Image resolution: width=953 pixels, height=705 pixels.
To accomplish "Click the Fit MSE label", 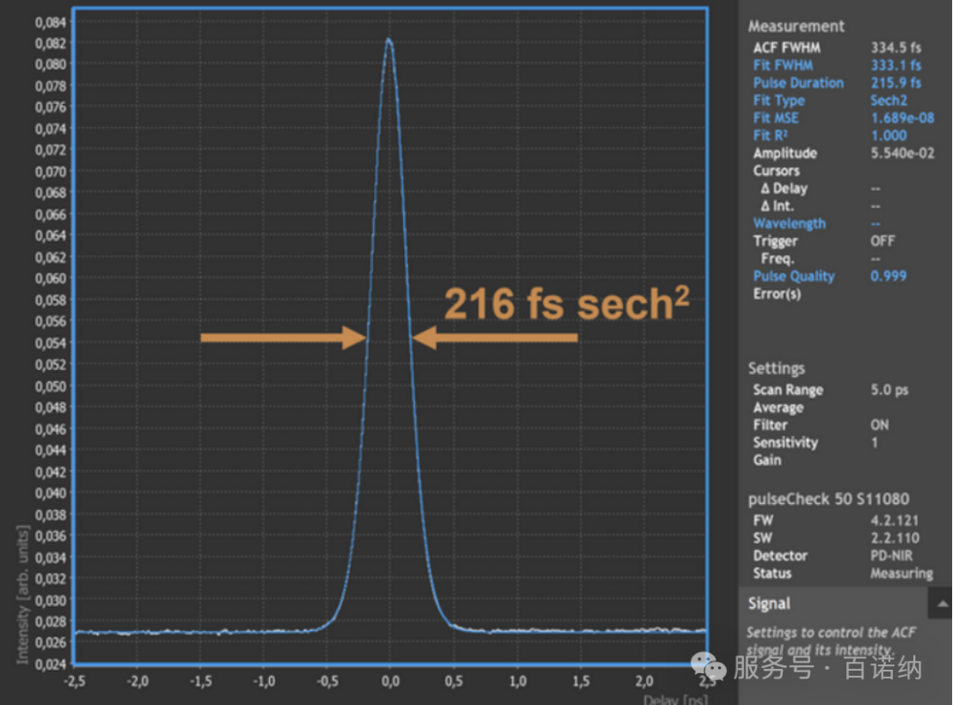I will [x=775, y=118].
